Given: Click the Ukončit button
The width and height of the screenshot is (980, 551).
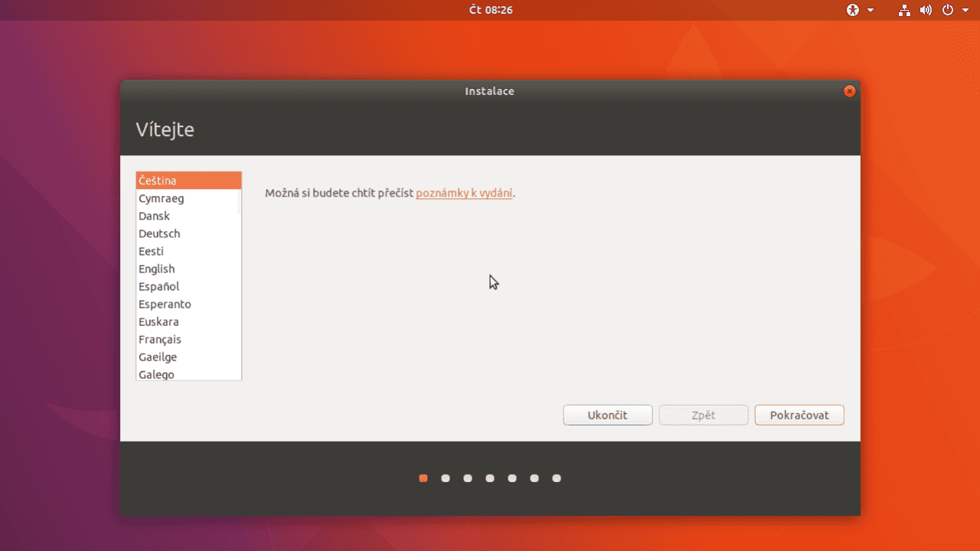Looking at the screenshot, I should (x=607, y=415).
